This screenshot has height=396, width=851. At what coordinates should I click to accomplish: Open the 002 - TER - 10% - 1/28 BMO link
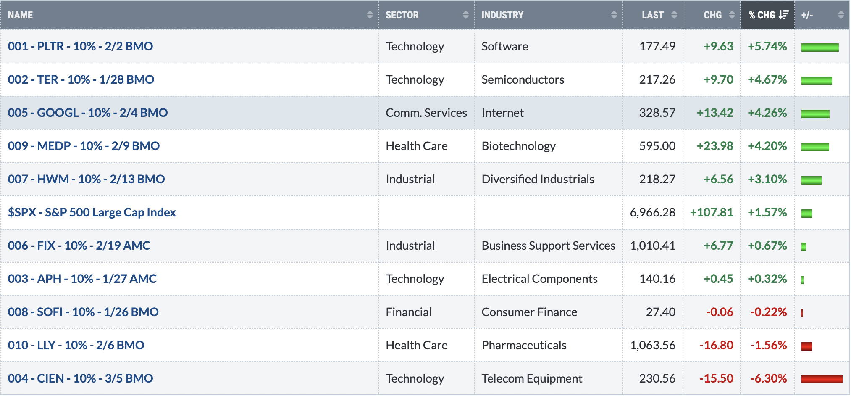tap(81, 79)
